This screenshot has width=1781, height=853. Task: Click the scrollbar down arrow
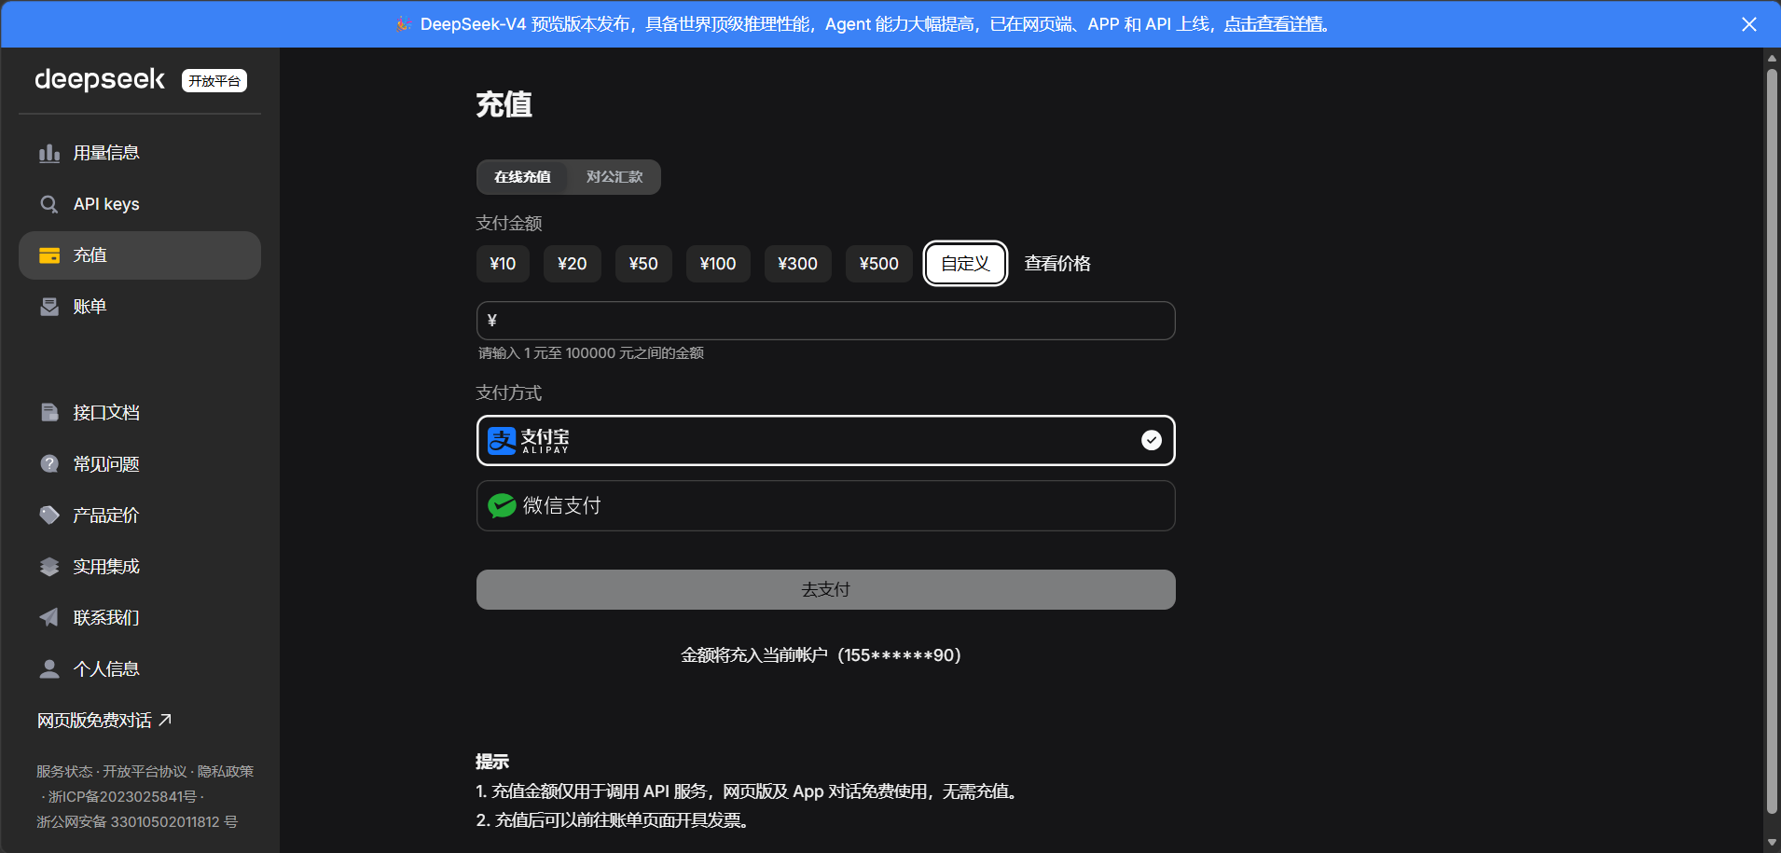click(1772, 842)
